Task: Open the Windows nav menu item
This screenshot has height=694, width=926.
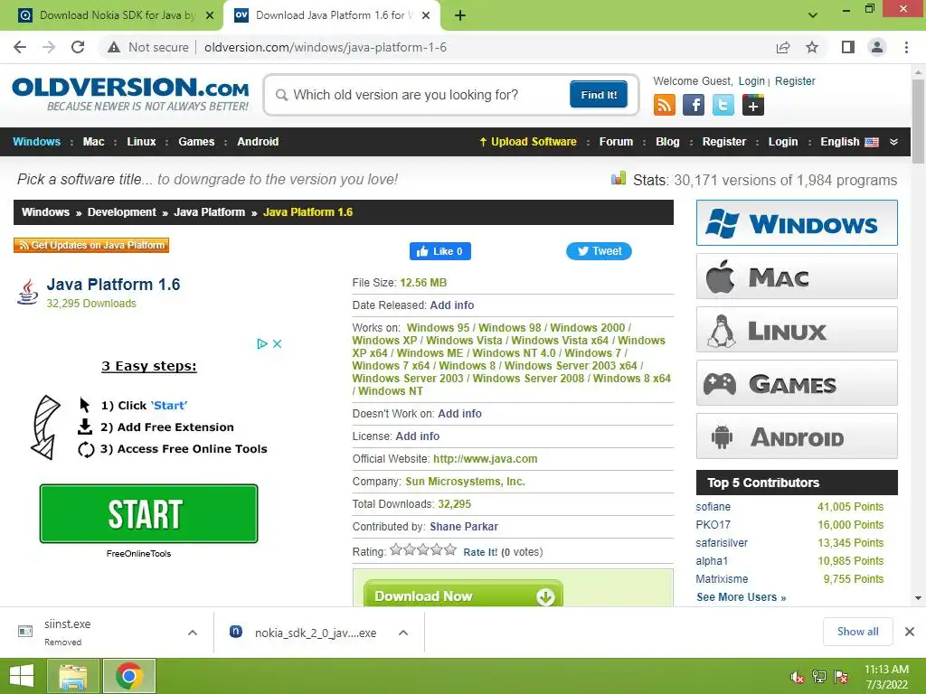Action: click(x=36, y=142)
